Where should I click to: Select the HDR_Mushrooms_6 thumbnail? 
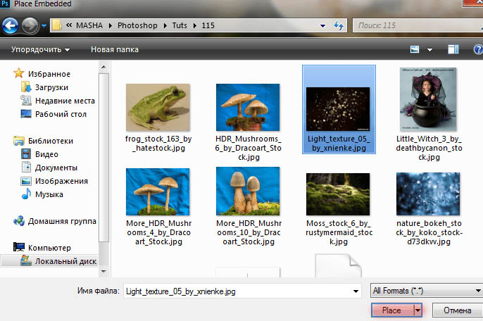pyautogui.click(x=248, y=107)
